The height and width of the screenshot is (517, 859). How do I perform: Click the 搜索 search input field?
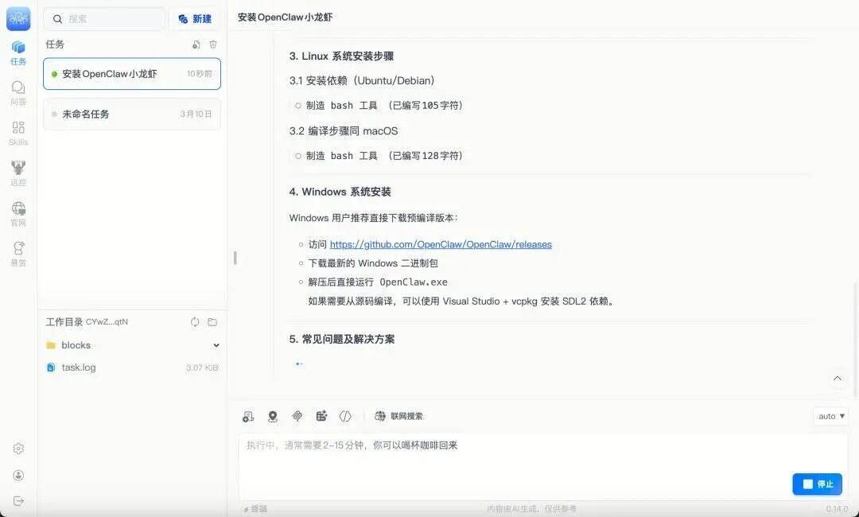[x=103, y=18]
